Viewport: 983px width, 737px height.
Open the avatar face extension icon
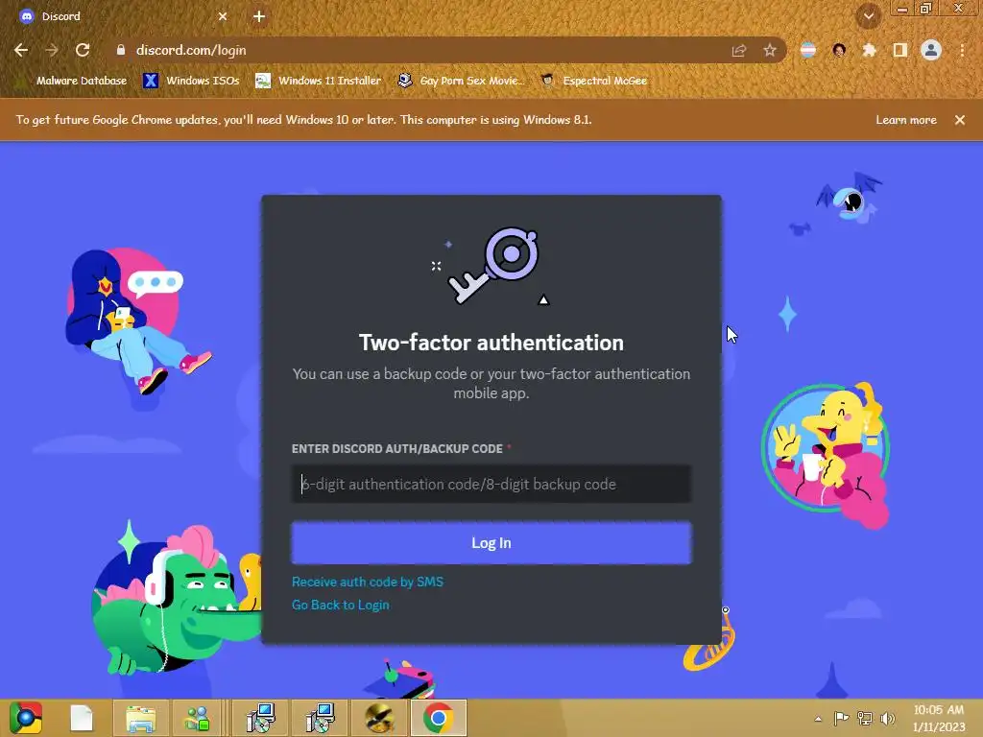point(839,50)
